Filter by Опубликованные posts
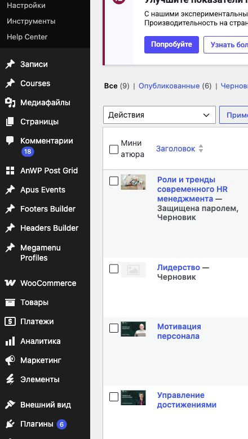 tap(169, 86)
